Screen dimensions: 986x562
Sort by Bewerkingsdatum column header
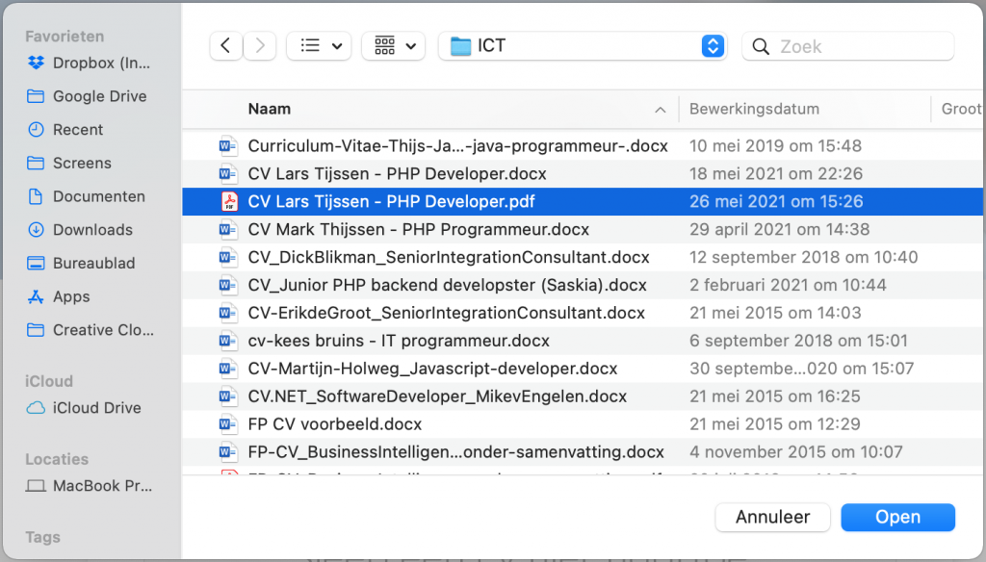[x=754, y=110]
